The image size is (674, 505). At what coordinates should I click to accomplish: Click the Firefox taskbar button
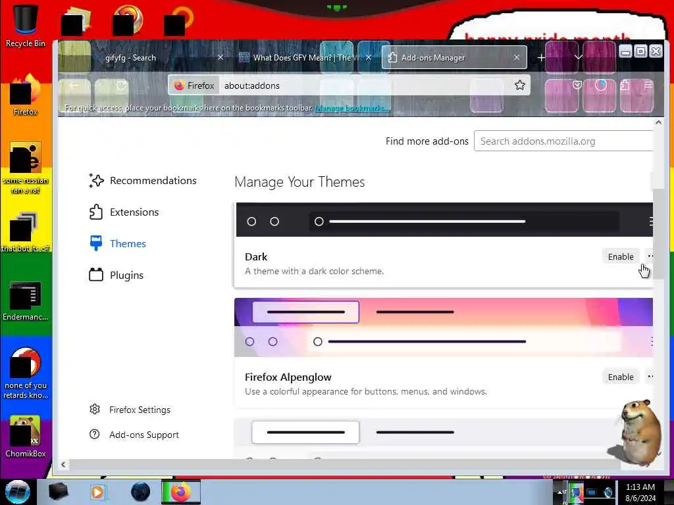click(181, 492)
